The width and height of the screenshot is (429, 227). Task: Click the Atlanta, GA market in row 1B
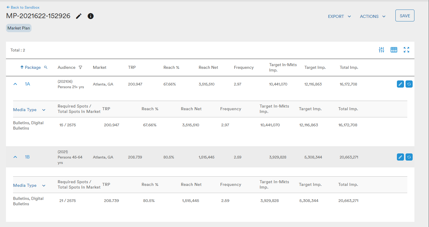(103, 157)
